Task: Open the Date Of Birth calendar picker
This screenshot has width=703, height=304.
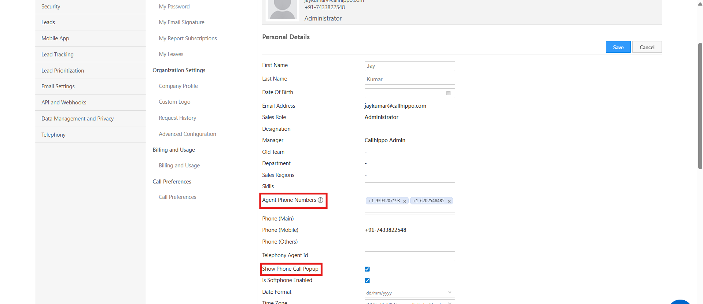Action: coord(448,93)
